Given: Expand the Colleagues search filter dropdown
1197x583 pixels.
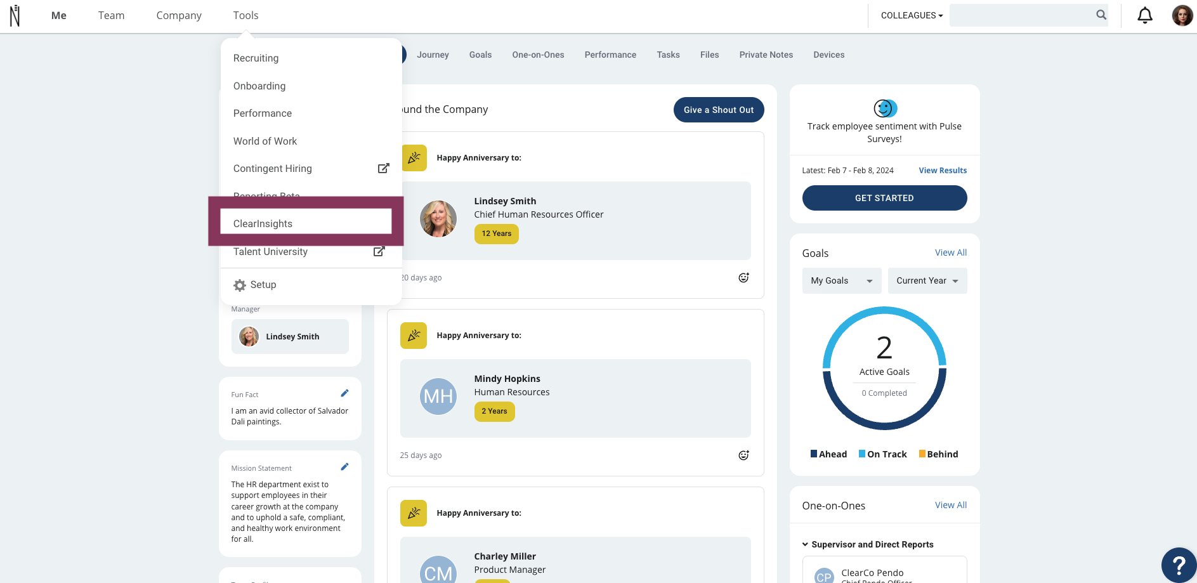Looking at the screenshot, I should pos(912,15).
